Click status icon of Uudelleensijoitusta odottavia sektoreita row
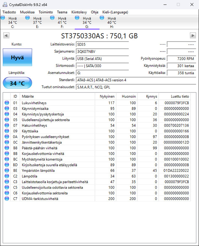Viewport: 199px width, 246px height. (7, 187)
